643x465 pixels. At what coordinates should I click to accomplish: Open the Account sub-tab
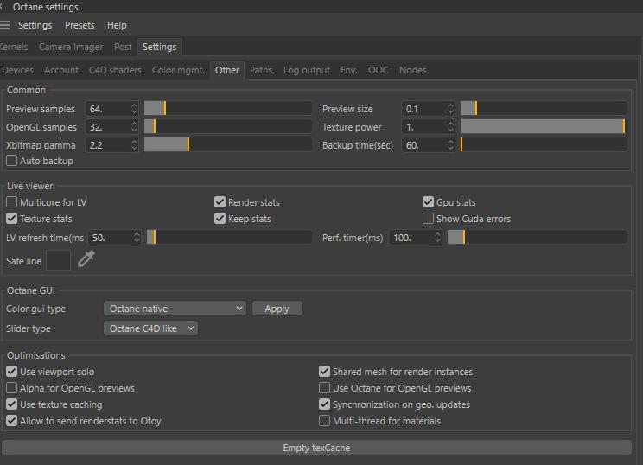click(61, 70)
